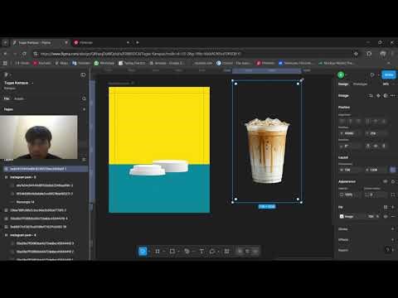The height and width of the screenshot is (298, 398).
Task: Edit the rotation angle field
Action: click(350, 146)
